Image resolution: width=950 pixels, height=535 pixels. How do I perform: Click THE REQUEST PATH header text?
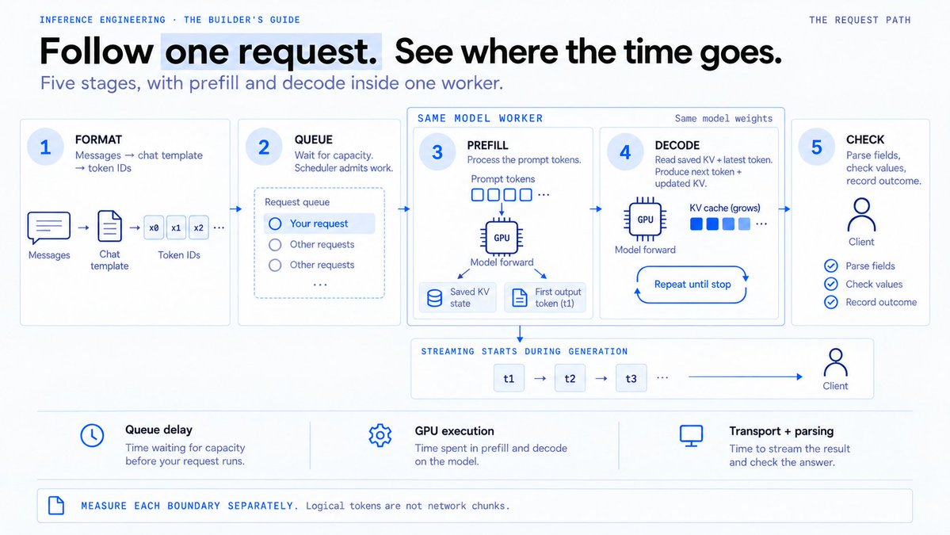860,20
